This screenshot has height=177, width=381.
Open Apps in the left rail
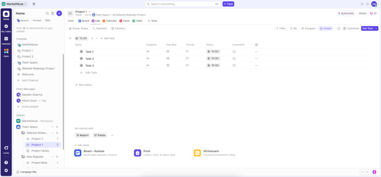(x=6, y=53)
